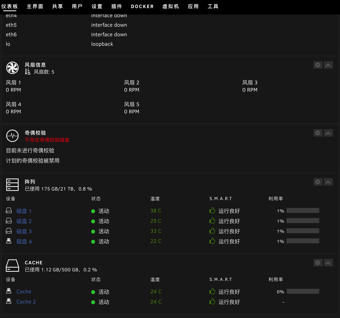Click the 风扇 3 RPM reading
Screen dimensions: 340x318
click(x=250, y=90)
